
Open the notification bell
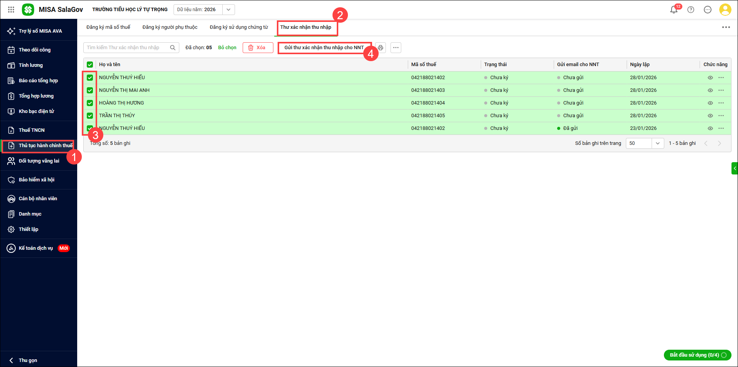673,10
